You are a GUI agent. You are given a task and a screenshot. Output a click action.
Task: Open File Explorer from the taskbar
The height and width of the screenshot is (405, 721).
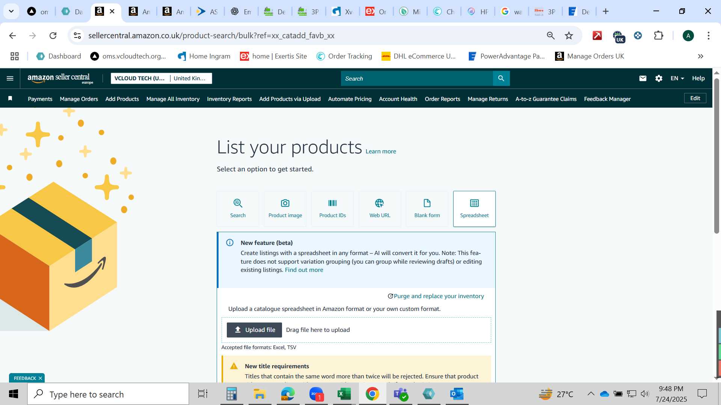259,394
